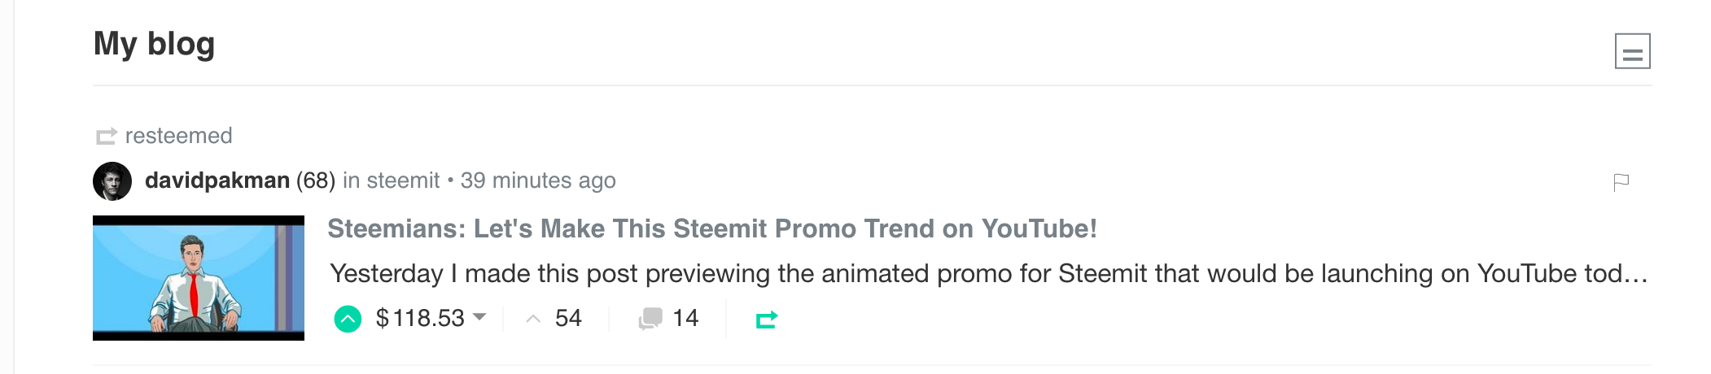
Task: View the 14 comments count link
Action: [x=685, y=318]
